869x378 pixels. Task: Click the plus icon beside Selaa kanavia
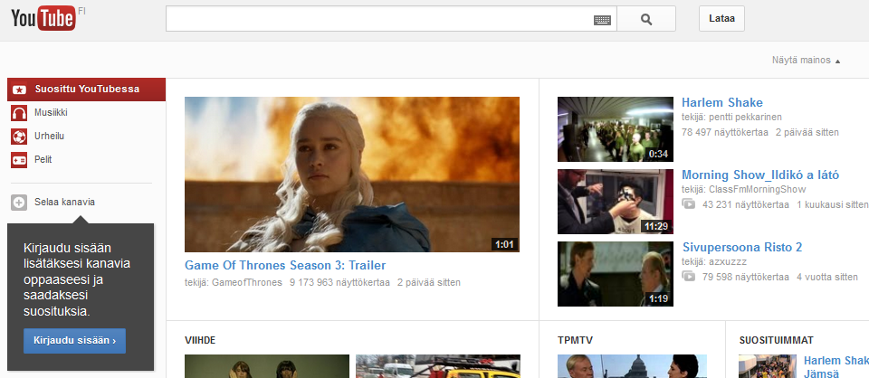pyautogui.click(x=19, y=203)
